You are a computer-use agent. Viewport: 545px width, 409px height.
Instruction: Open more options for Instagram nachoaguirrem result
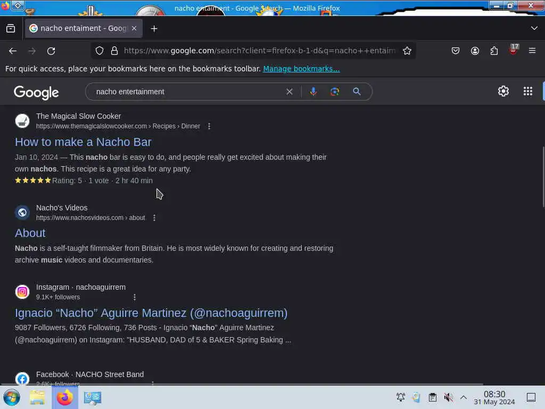coord(135,297)
